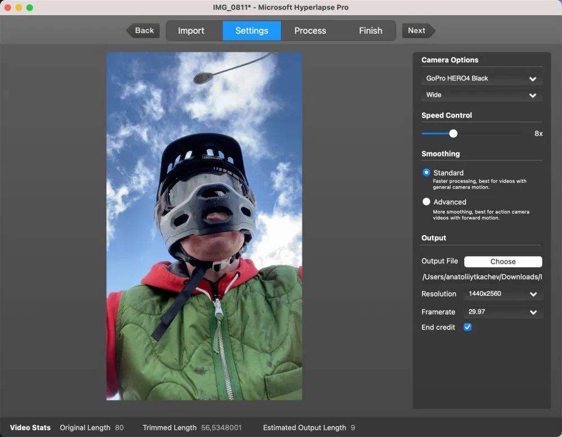Uncheck the End credit checkbox
Screen dimensions: 562x437
coord(467,327)
